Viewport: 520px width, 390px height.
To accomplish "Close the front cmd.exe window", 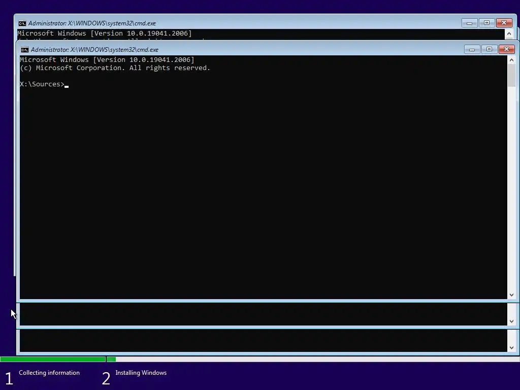I will (x=506, y=49).
